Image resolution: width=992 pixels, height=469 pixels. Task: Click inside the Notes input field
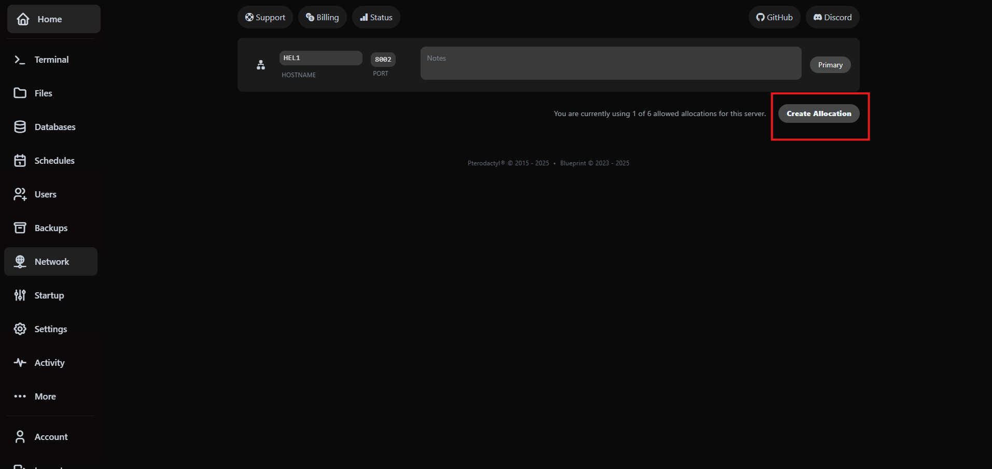pos(610,63)
